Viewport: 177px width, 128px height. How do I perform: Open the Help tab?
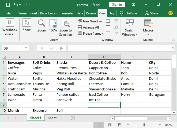click(x=112, y=13)
